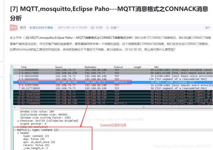Click the scrollbar left arrow in packet list
213x150 pixels.
click(x=15, y=107)
